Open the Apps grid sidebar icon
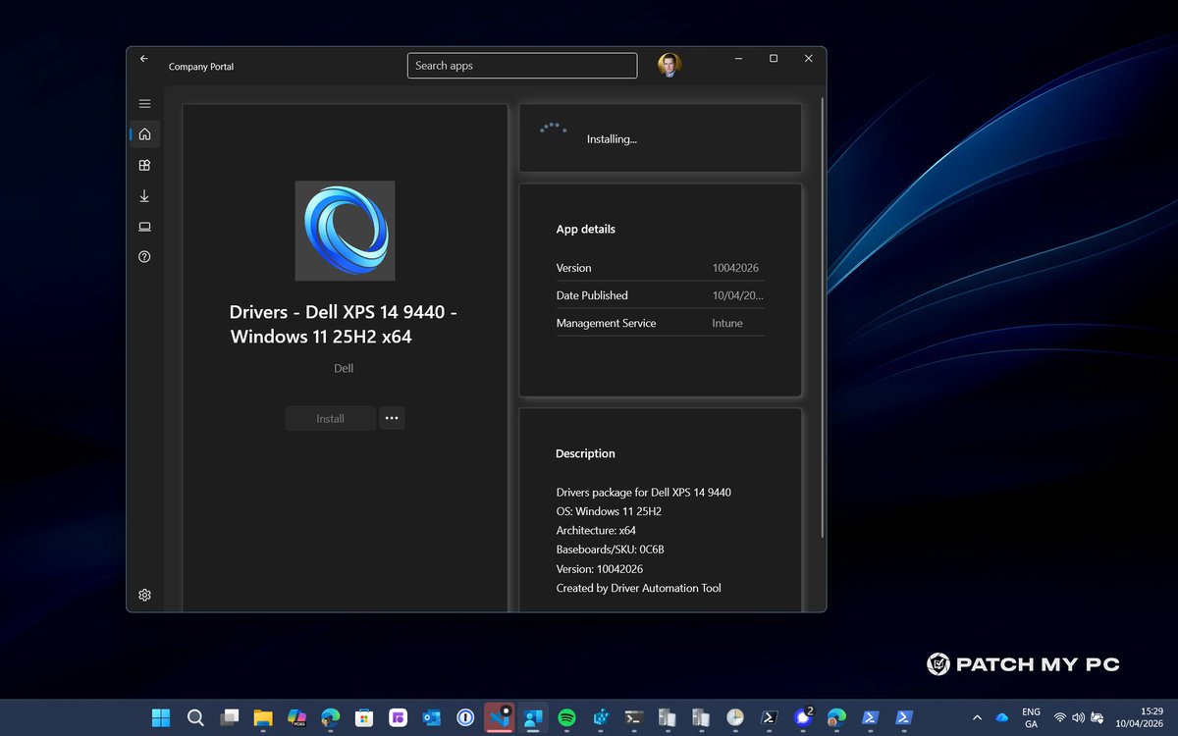 144,166
